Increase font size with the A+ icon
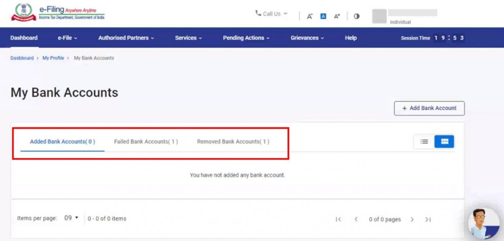Screen dimensions: 504x241 point(336,16)
